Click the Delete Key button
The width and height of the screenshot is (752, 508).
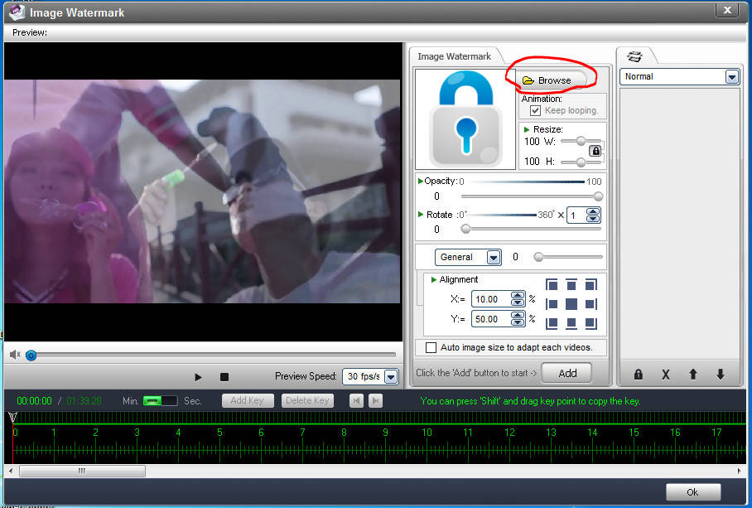click(307, 400)
